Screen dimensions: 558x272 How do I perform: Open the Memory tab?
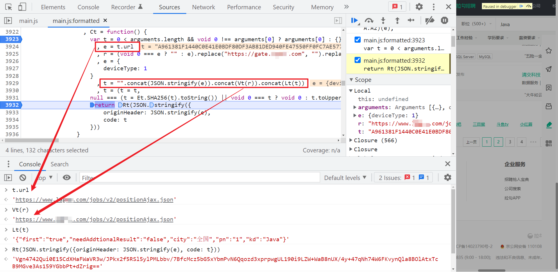coord(322,7)
